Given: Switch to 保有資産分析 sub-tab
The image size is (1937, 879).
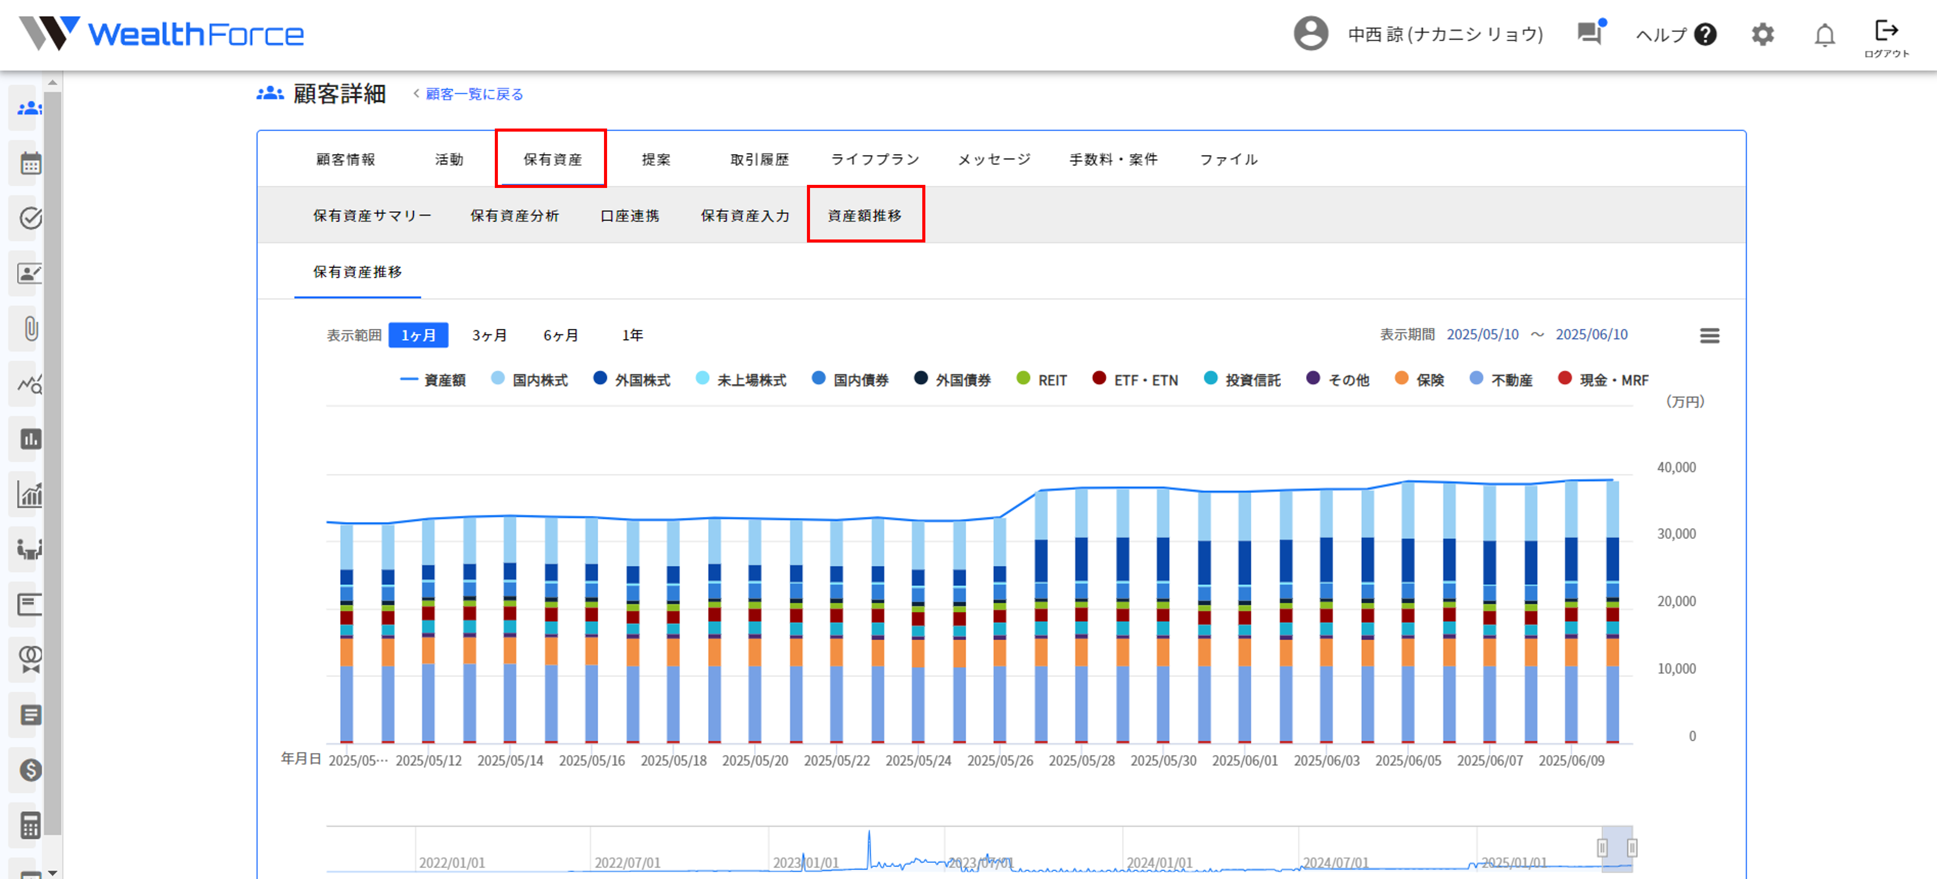Looking at the screenshot, I should click(x=514, y=215).
